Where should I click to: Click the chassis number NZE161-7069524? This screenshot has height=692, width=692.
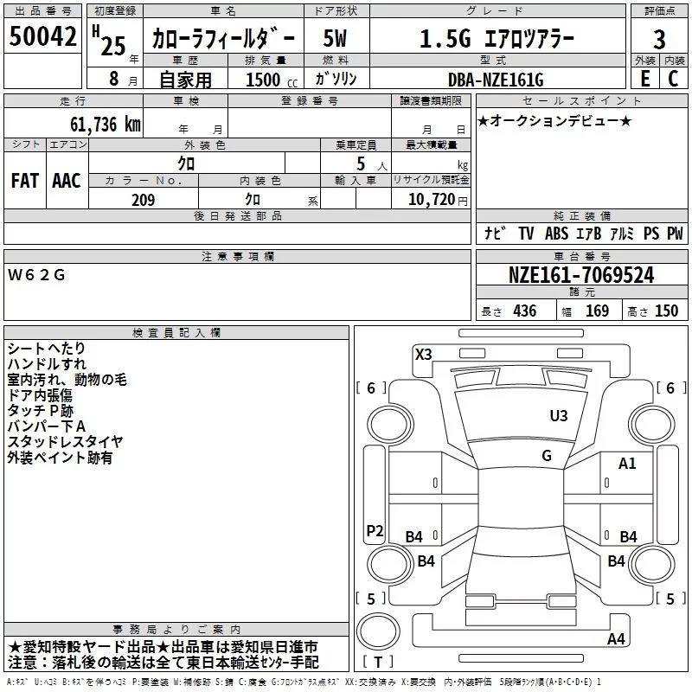pyautogui.click(x=581, y=274)
